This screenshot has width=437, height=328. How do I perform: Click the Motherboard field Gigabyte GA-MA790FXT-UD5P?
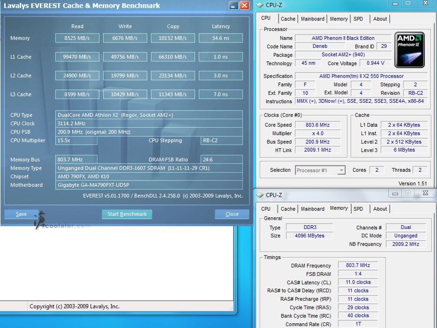149,185
